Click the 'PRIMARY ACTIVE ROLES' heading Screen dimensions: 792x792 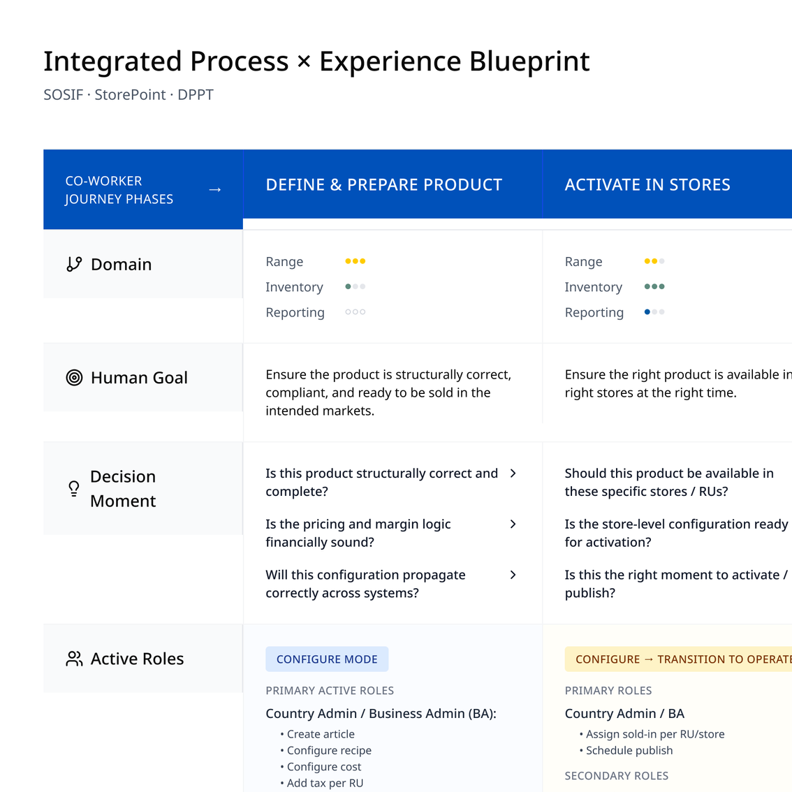330,691
